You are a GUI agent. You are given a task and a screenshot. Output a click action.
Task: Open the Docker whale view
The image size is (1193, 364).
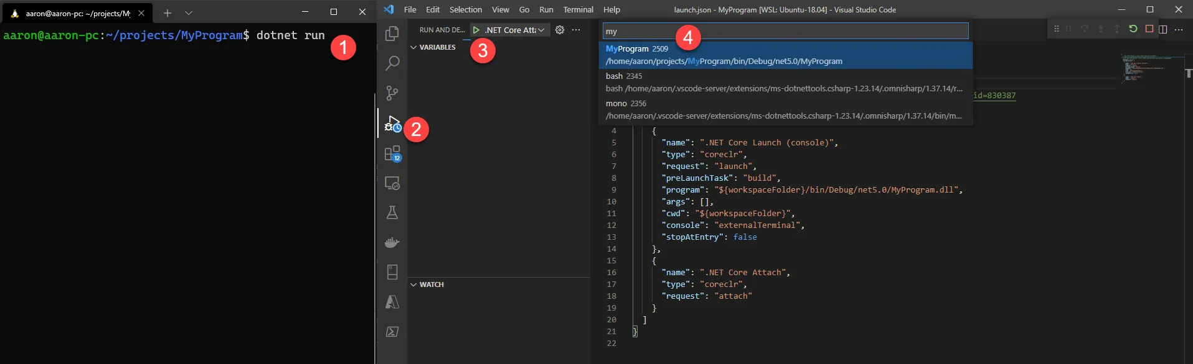pyautogui.click(x=392, y=242)
